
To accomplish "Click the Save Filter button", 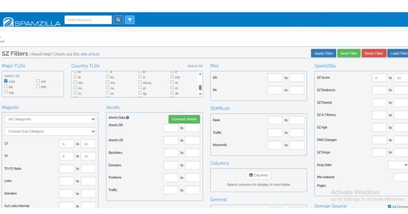I will pos(349,53).
